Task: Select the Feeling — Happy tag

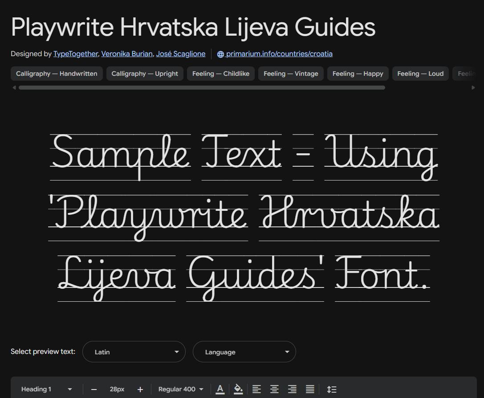Action: (358, 74)
